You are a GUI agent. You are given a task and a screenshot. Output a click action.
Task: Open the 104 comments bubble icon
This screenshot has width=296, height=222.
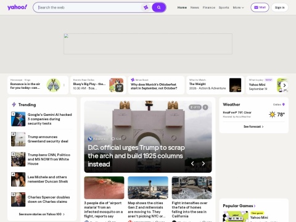coord(113,139)
